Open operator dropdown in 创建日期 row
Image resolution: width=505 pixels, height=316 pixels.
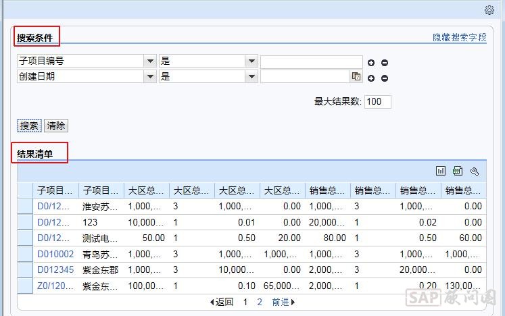coord(251,77)
